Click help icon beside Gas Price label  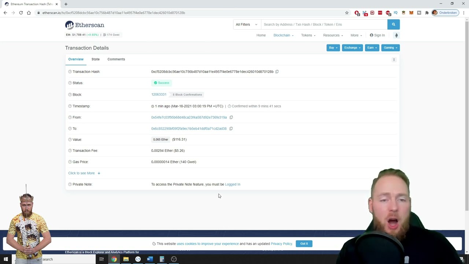click(x=70, y=162)
